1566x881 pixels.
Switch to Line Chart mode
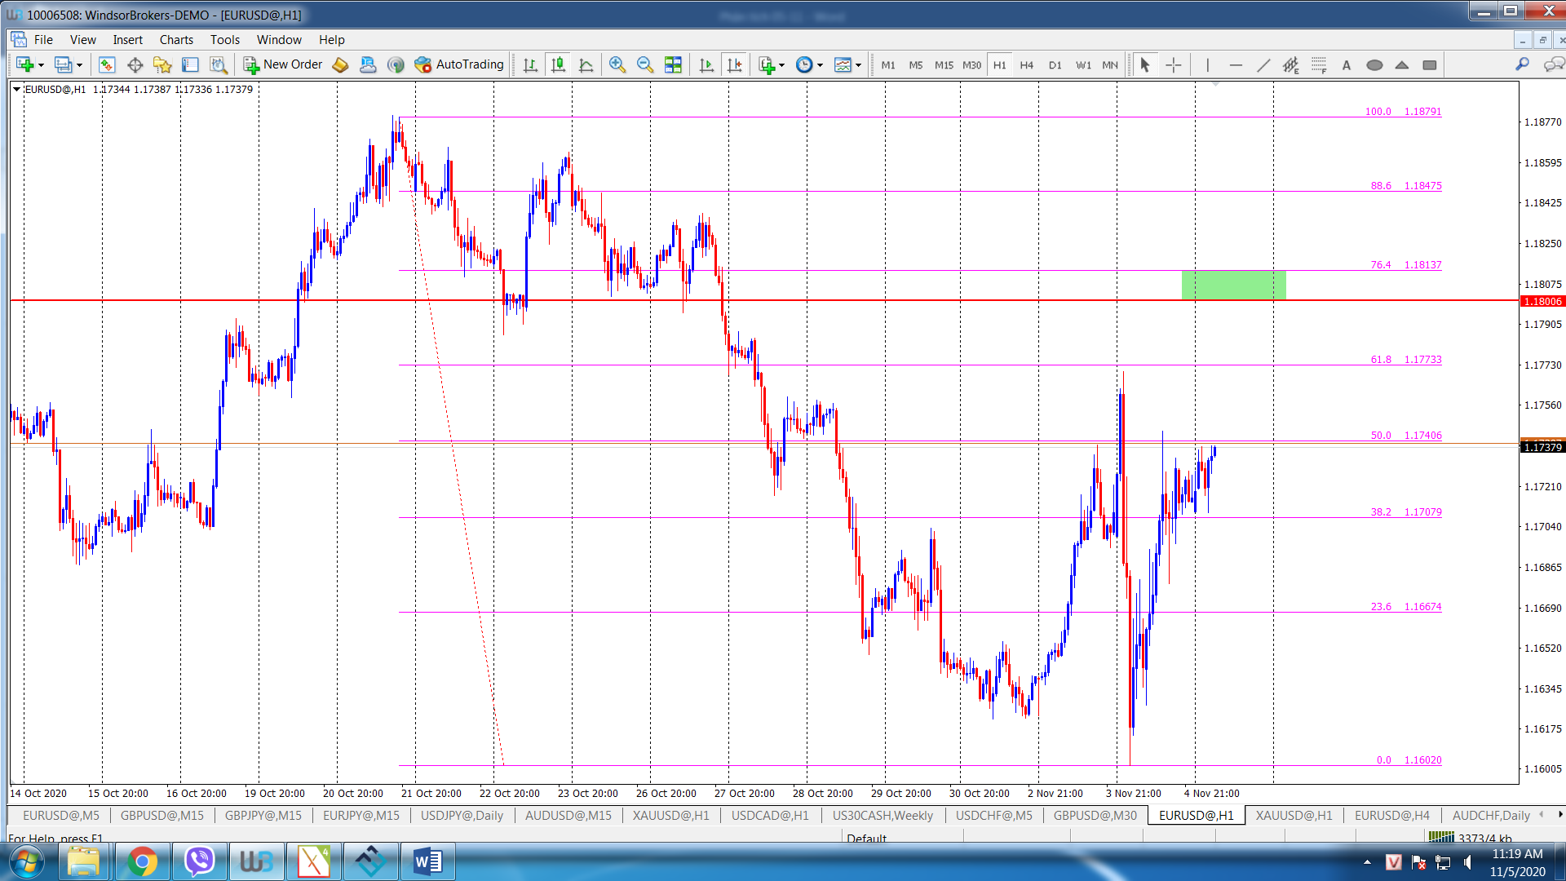pyautogui.click(x=586, y=65)
